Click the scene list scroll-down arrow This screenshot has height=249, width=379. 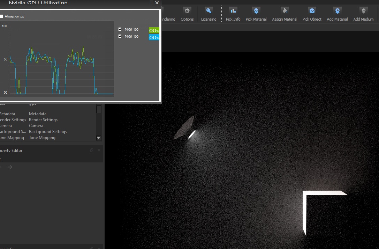tap(99, 138)
